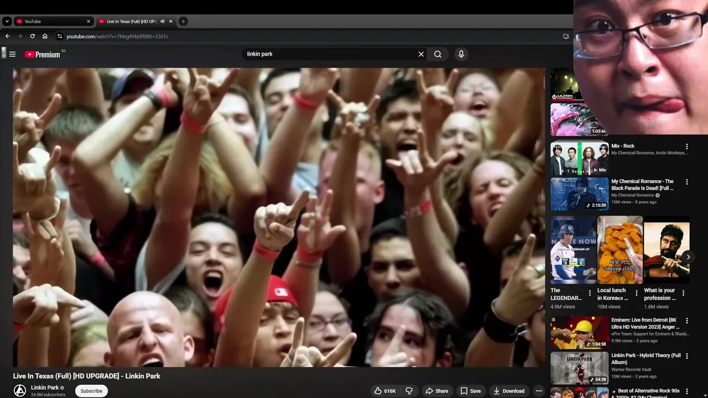
Task: Open options for The LEGENDAR... short
Action: click(590, 294)
